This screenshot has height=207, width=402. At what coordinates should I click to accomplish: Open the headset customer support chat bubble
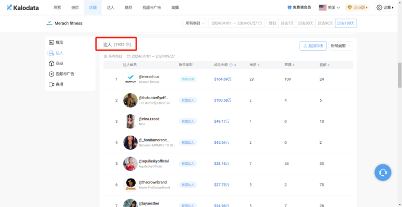click(382, 173)
